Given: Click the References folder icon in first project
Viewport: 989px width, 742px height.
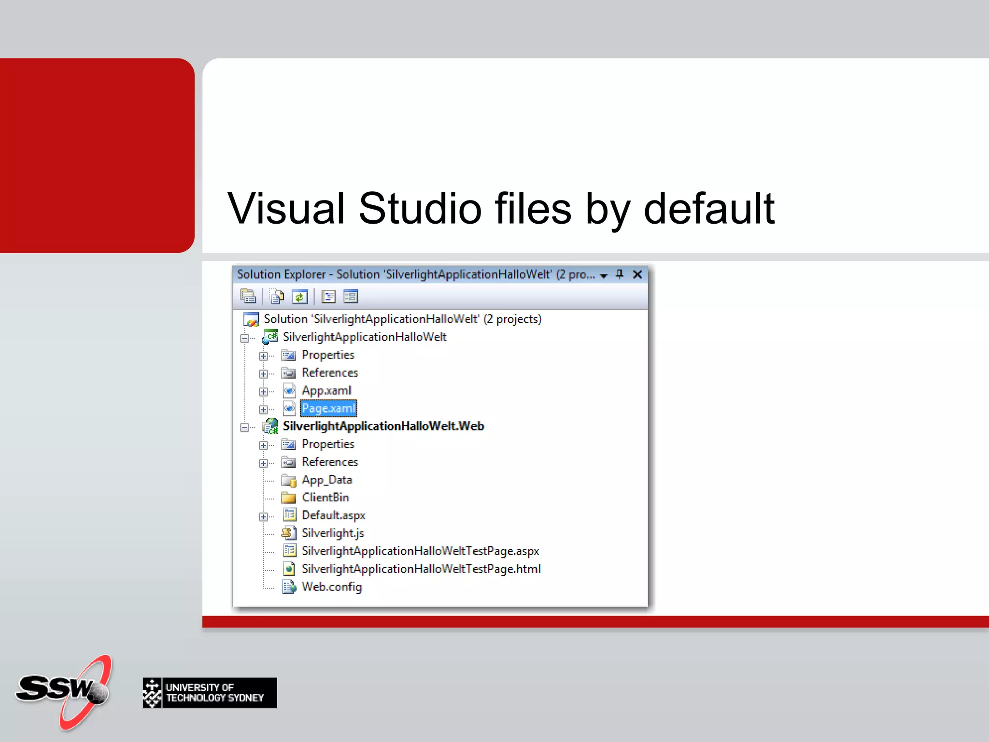Looking at the screenshot, I should point(289,373).
